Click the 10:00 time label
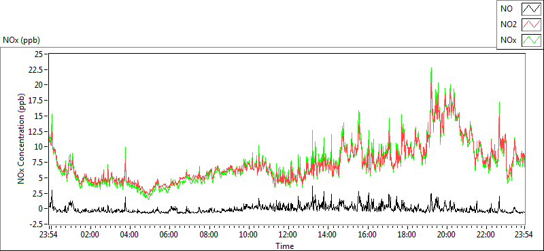Viewport: 544px width, 251px height. 248,235
